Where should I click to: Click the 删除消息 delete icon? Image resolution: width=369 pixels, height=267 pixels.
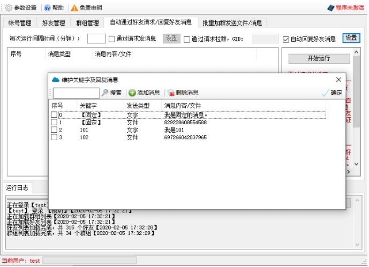coord(171,93)
